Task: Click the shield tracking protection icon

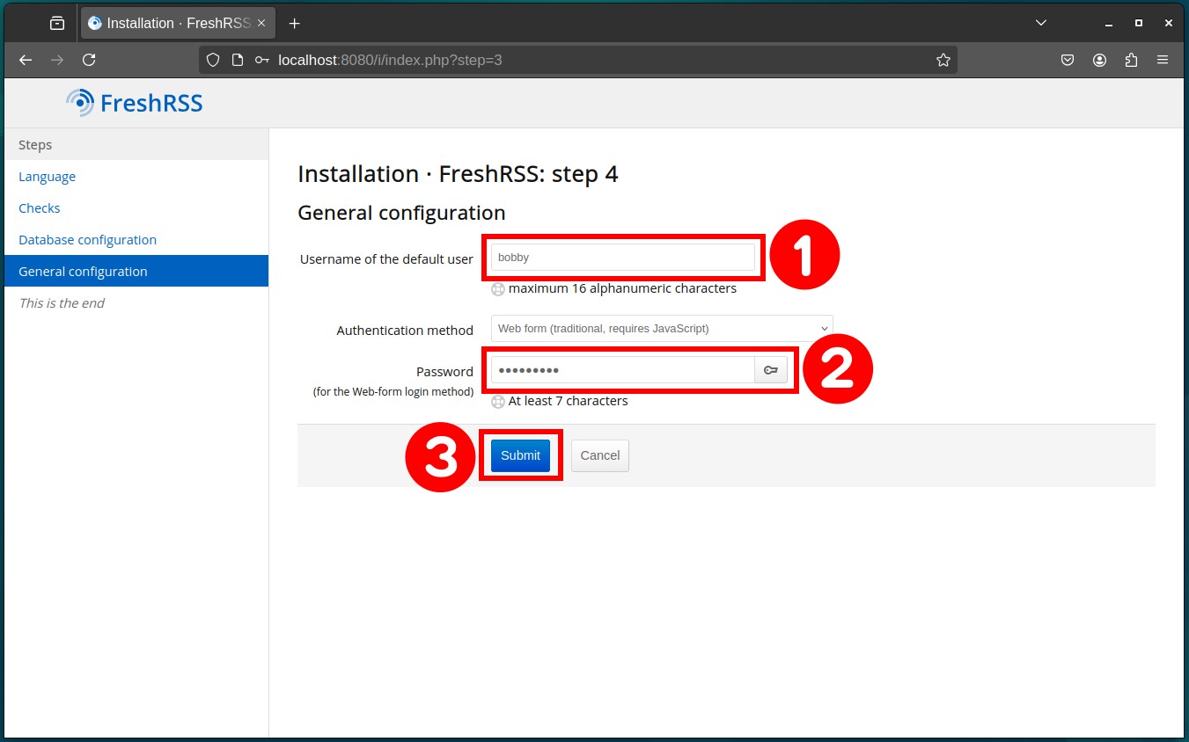Action: (212, 60)
